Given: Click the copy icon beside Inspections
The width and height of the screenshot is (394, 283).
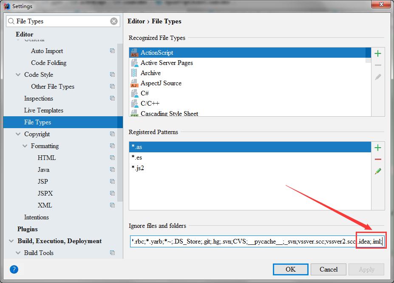Looking at the screenshot, I should click(112, 98).
